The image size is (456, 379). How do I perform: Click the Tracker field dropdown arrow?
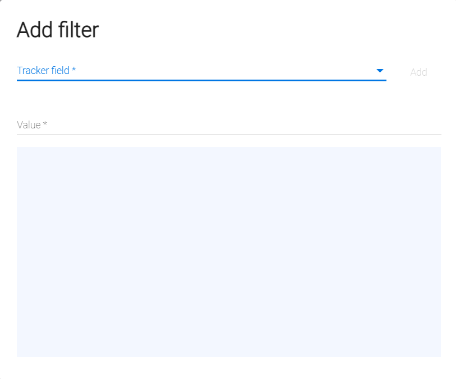click(380, 71)
